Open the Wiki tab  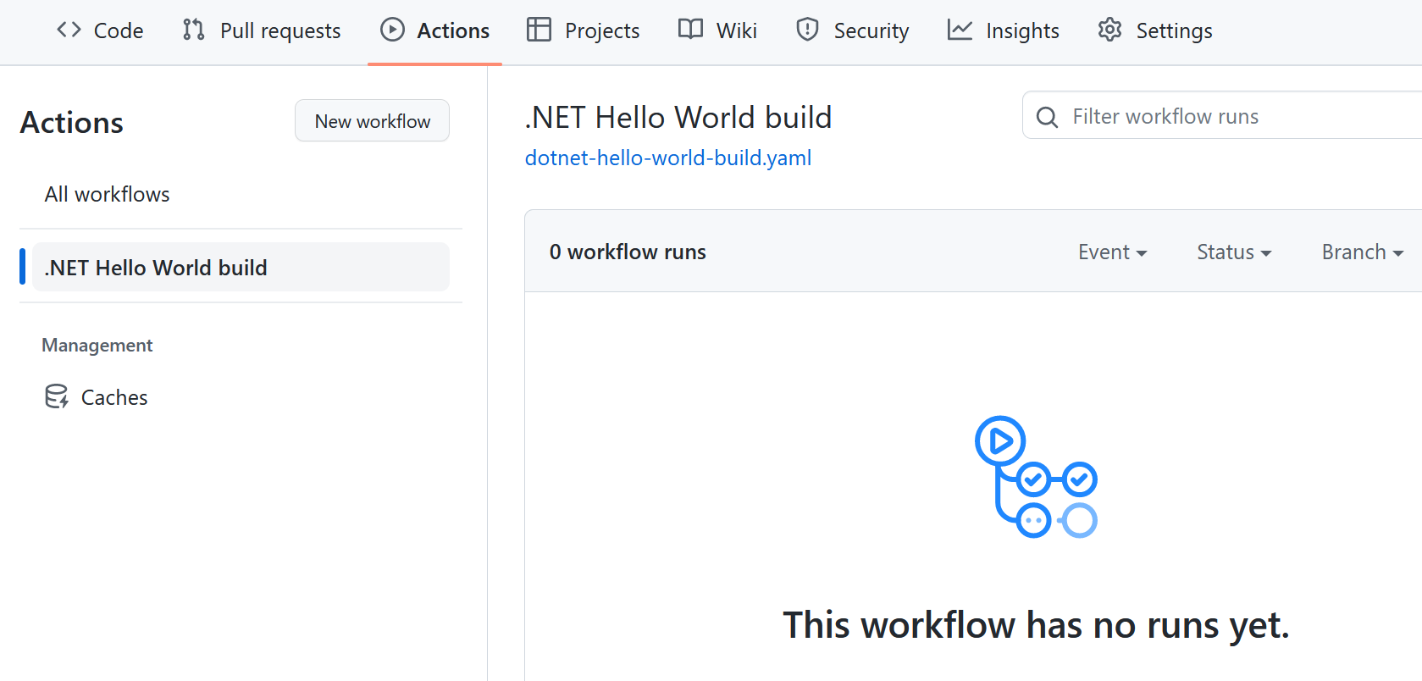[x=718, y=30]
